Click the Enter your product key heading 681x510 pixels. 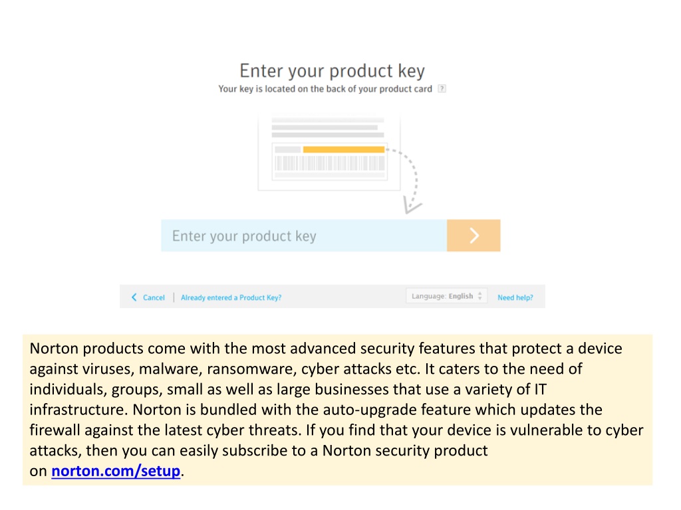click(x=333, y=70)
